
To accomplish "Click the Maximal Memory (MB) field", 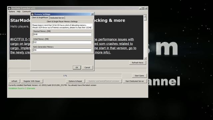I will click(x=62, y=34).
